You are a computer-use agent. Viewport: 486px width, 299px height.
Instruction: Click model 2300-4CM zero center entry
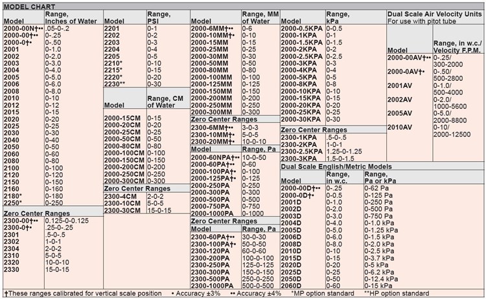pyautogui.click(x=121, y=197)
